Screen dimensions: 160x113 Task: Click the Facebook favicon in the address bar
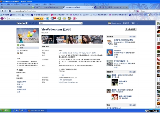(x=10, y=11)
